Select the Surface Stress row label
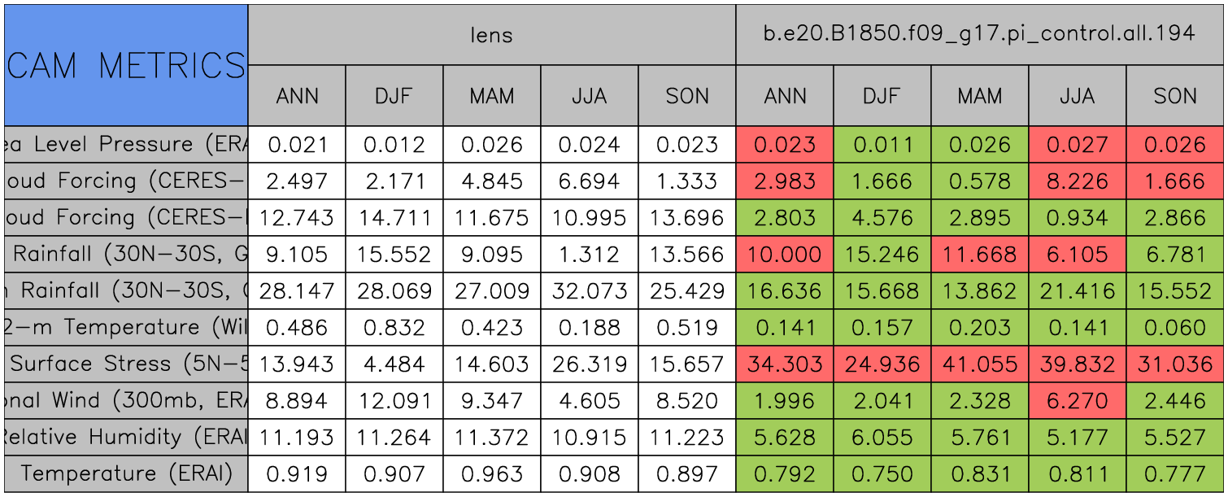The height and width of the screenshot is (497, 1228). point(126,364)
